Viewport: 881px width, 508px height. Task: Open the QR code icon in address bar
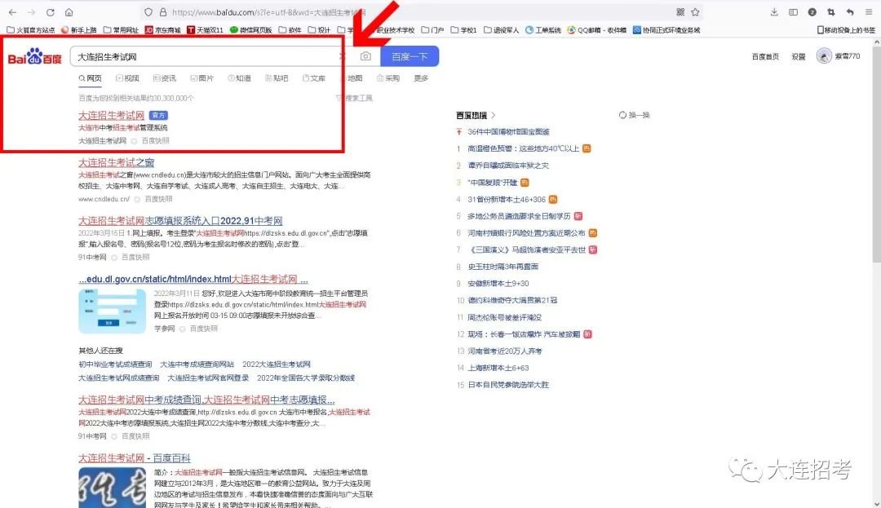[680, 12]
